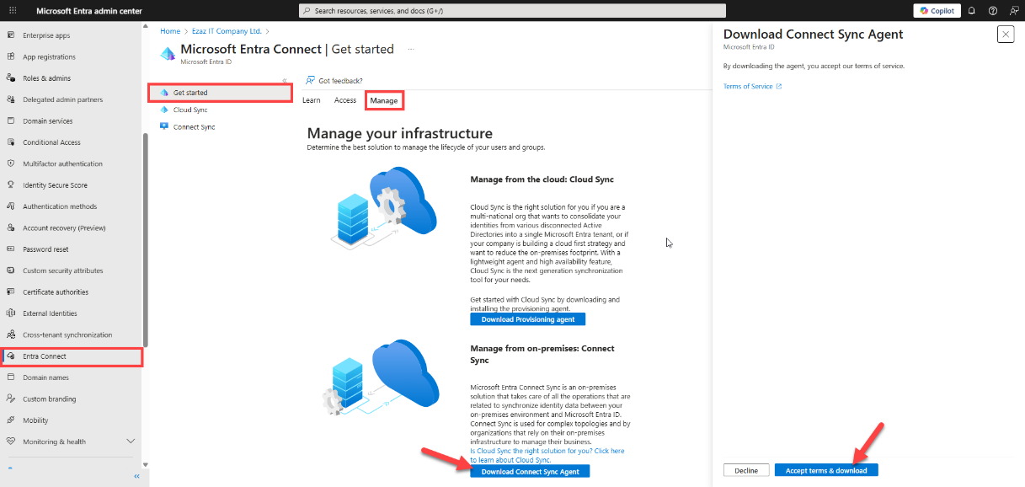Click the Enterprise apps sidebar icon

click(10, 35)
